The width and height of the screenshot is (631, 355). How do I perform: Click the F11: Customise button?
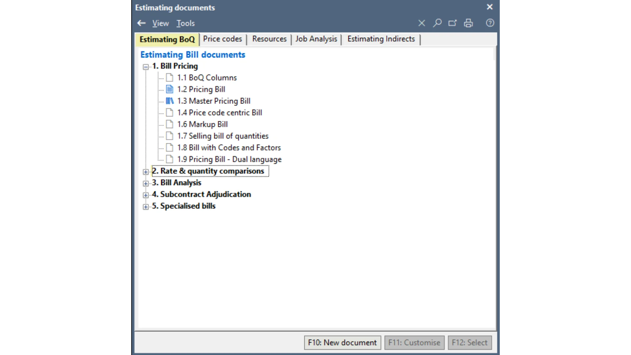[x=414, y=343]
